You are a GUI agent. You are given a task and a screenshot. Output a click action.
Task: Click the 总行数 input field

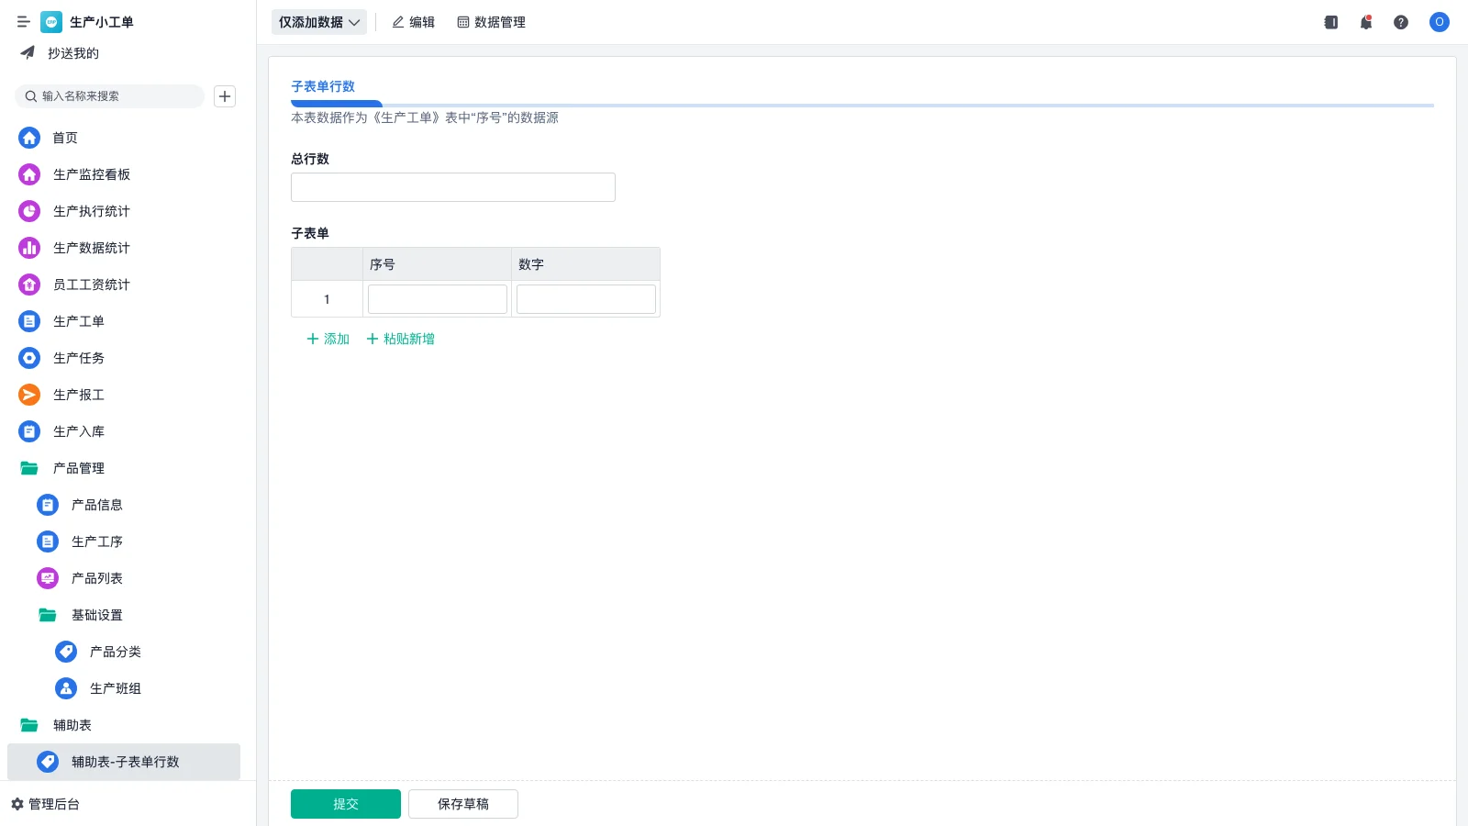point(452,187)
